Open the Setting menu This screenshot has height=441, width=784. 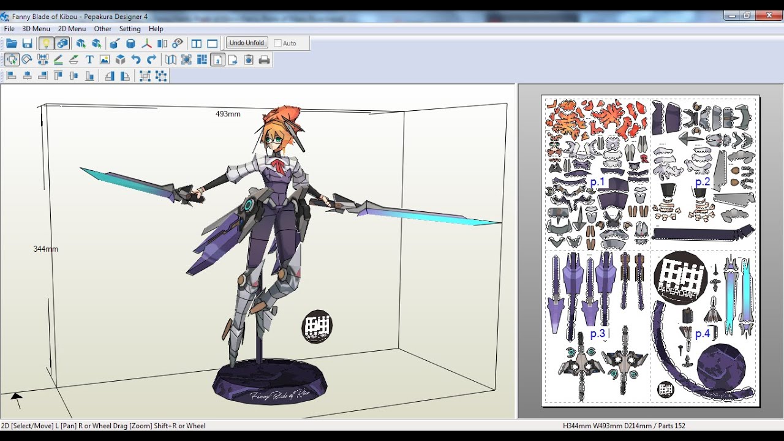tap(130, 29)
